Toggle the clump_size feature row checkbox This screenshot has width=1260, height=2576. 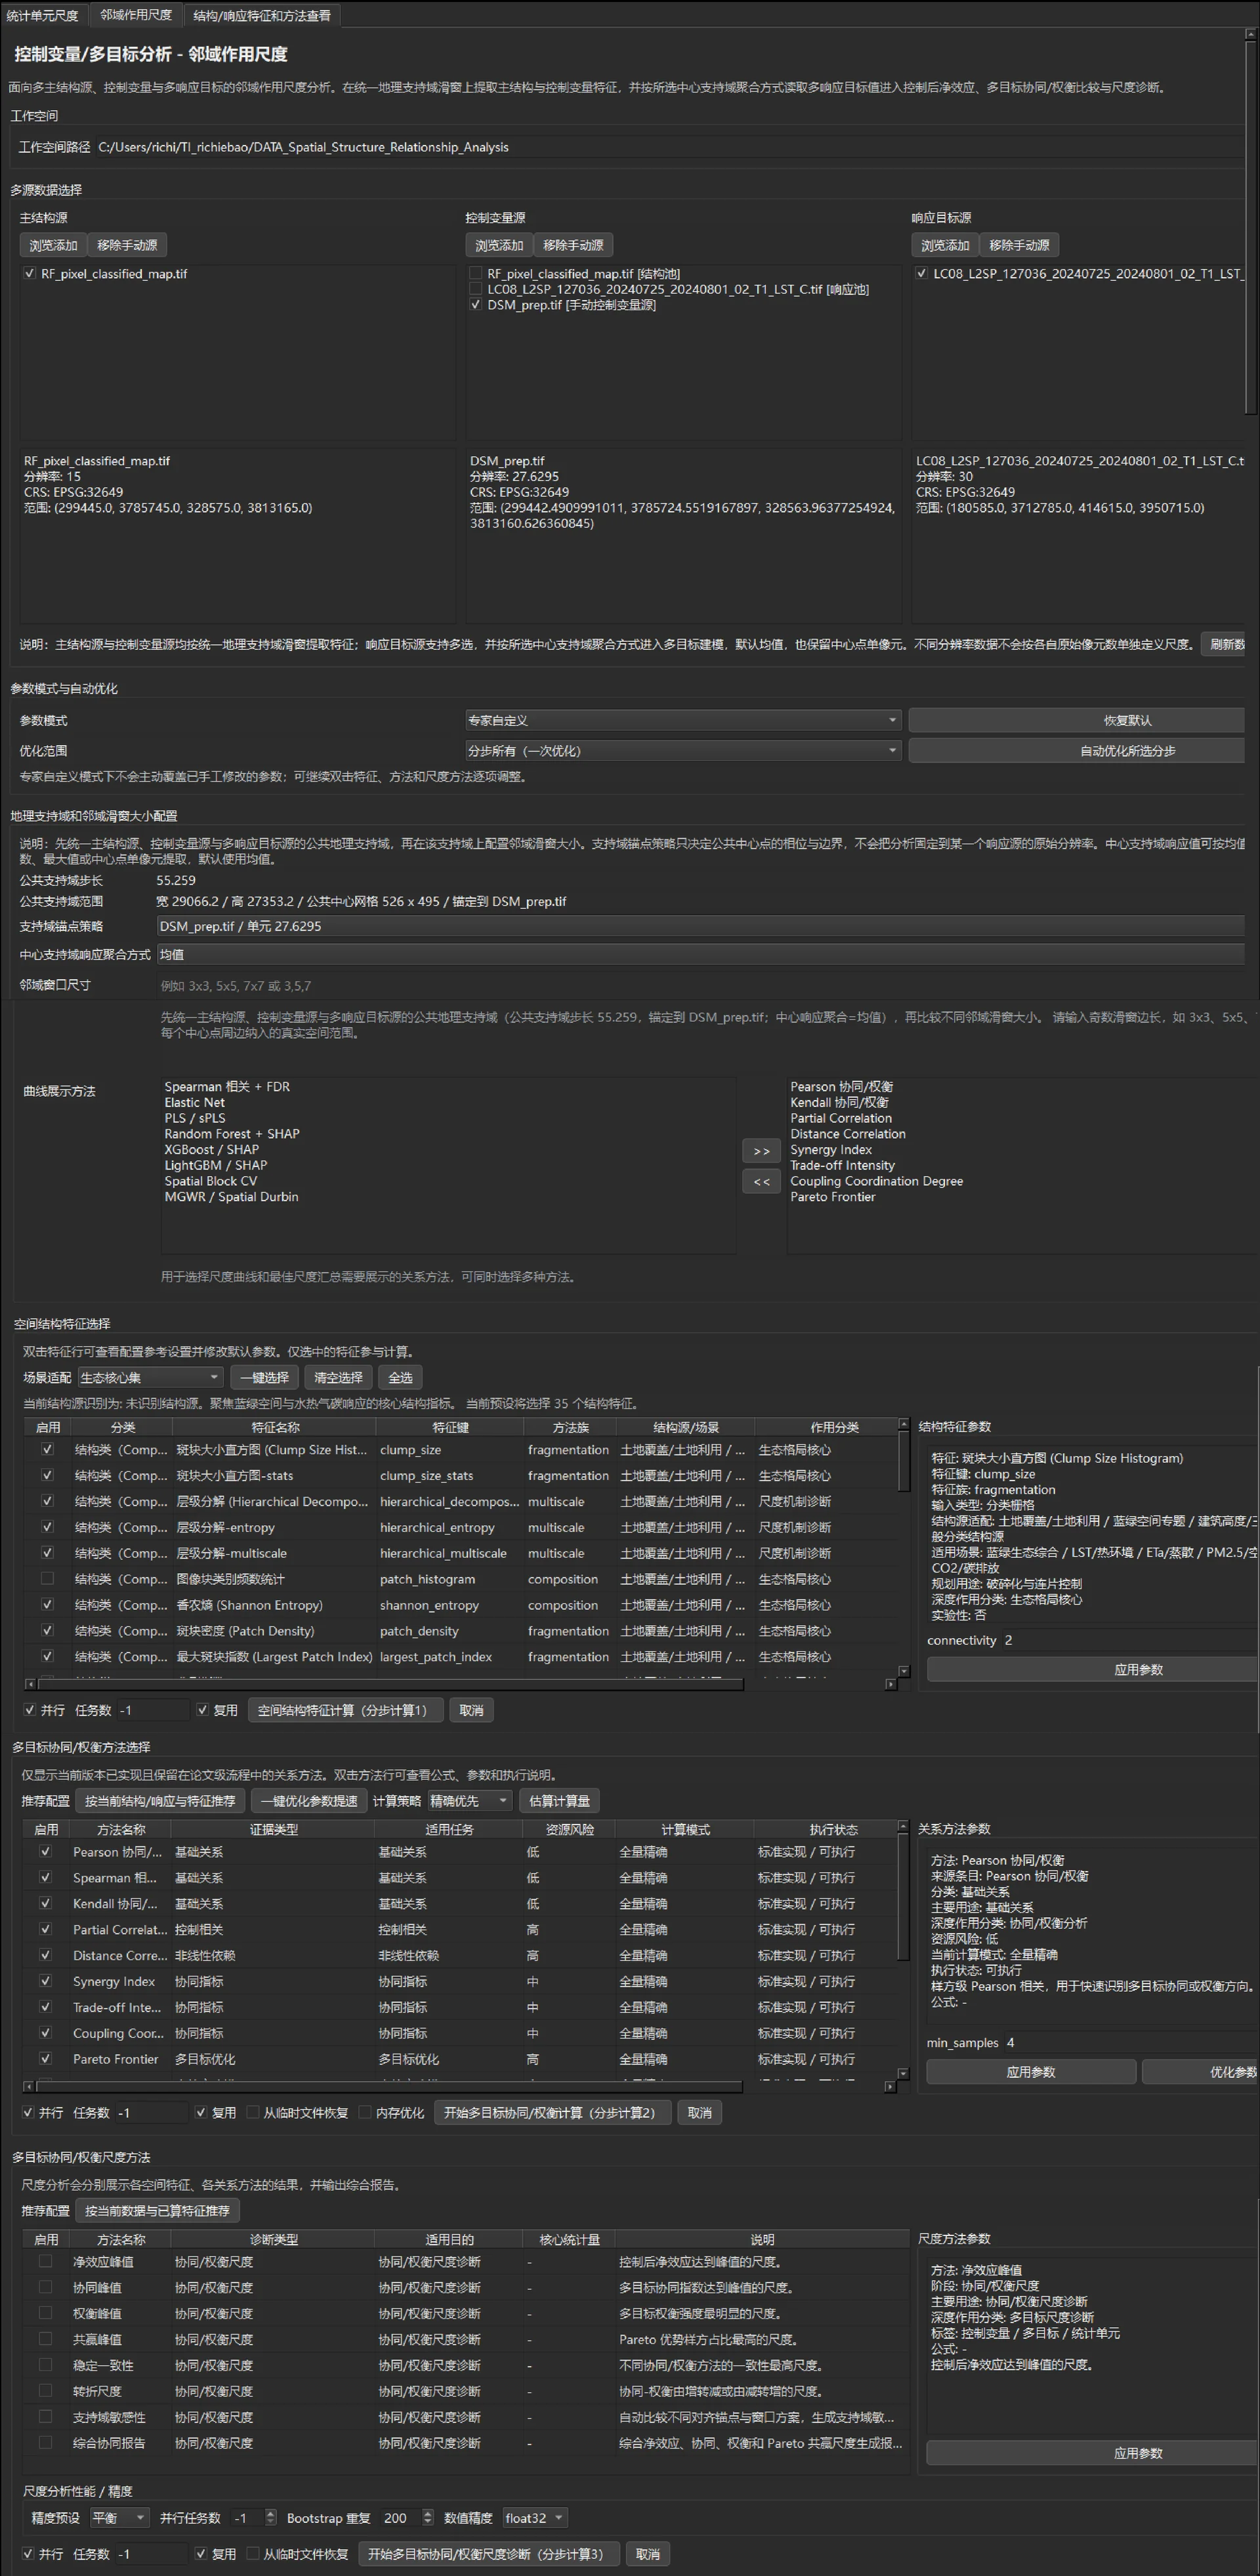[47, 1449]
